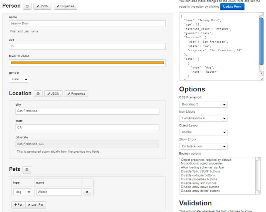The image size is (266, 212).
Task: Open the gender dropdown
Action: pyautogui.click(x=19, y=79)
